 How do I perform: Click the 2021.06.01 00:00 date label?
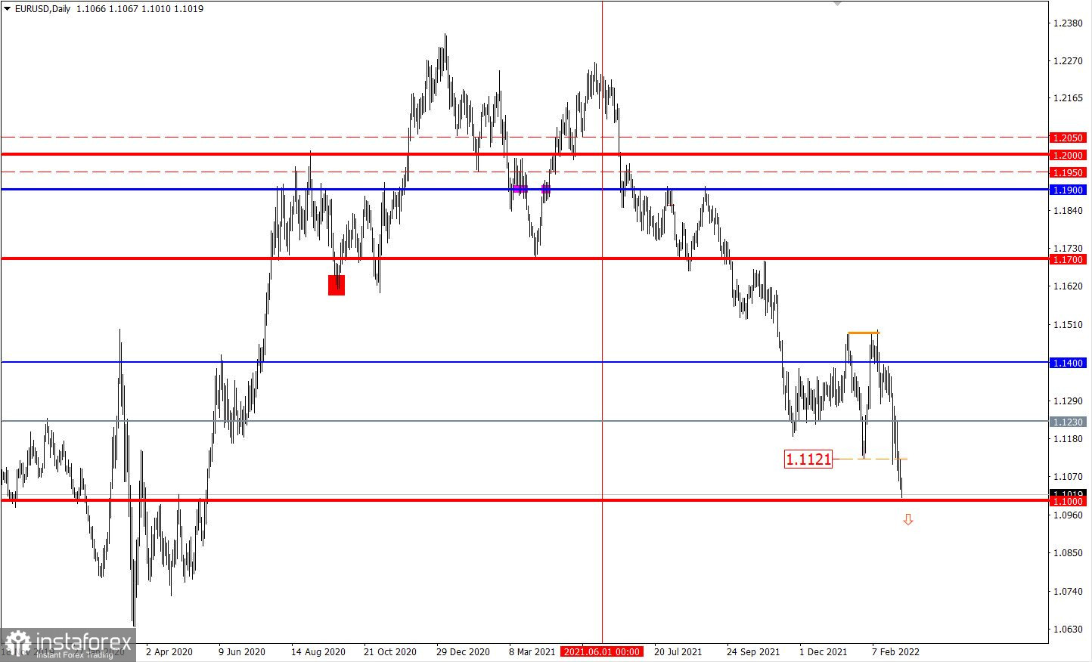603,651
